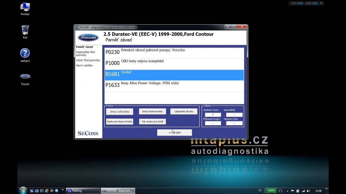The image size is (346, 194).
Task: Switch to the Flashing taskbar window
Action: coord(83,191)
